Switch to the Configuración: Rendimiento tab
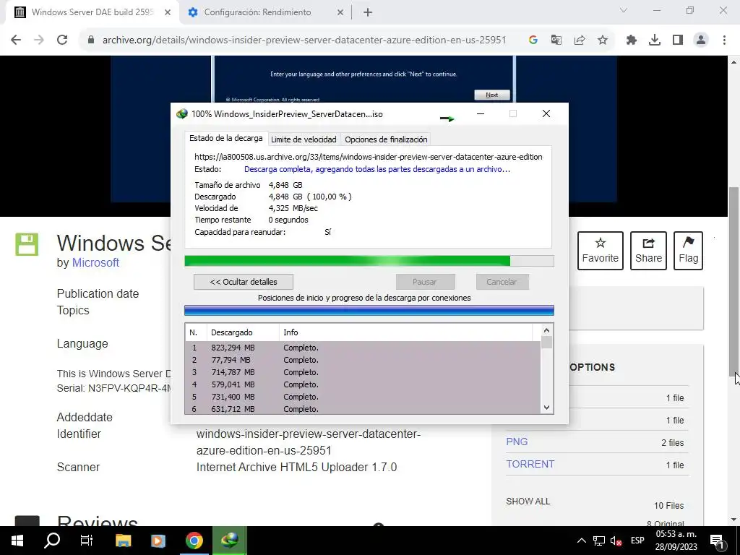The height and width of the screenshot is (555, 740). tap(264, 13)
